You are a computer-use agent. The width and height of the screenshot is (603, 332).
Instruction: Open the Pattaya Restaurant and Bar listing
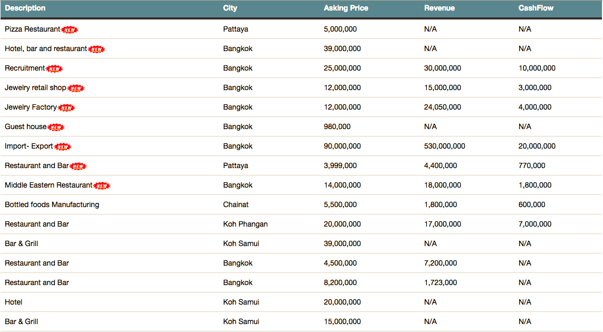(37, 165)
